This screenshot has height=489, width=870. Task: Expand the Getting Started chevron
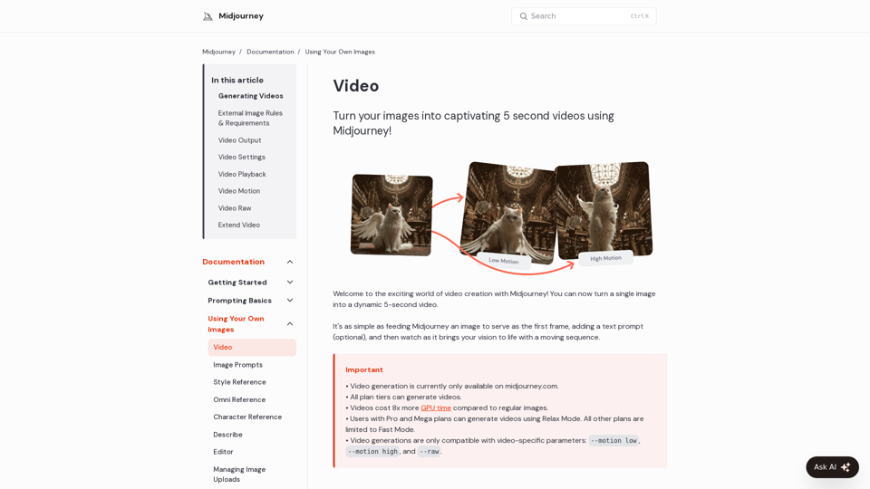click(290, 283)
